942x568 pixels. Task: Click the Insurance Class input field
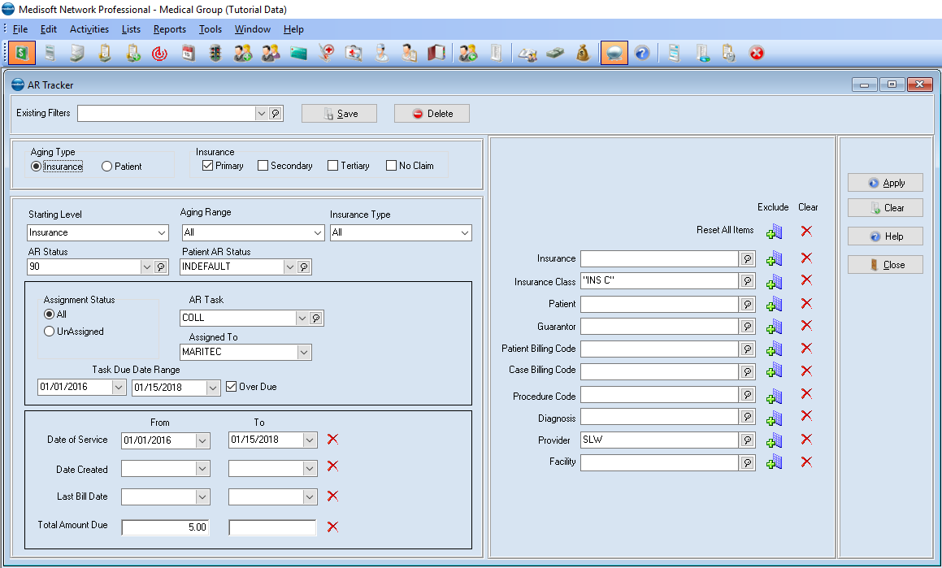[x=660, y=281]
